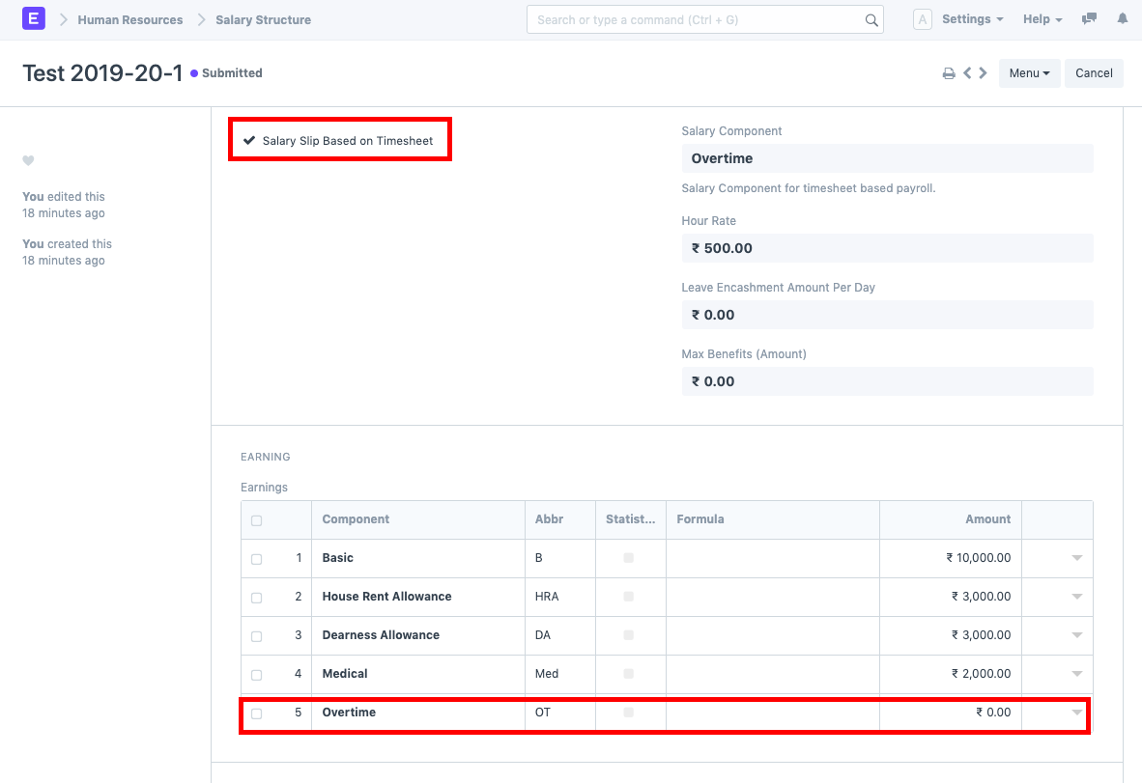Go to next document arrow
The width and height of the screenshot is (1142, 783).
click(x=983, y=73)
